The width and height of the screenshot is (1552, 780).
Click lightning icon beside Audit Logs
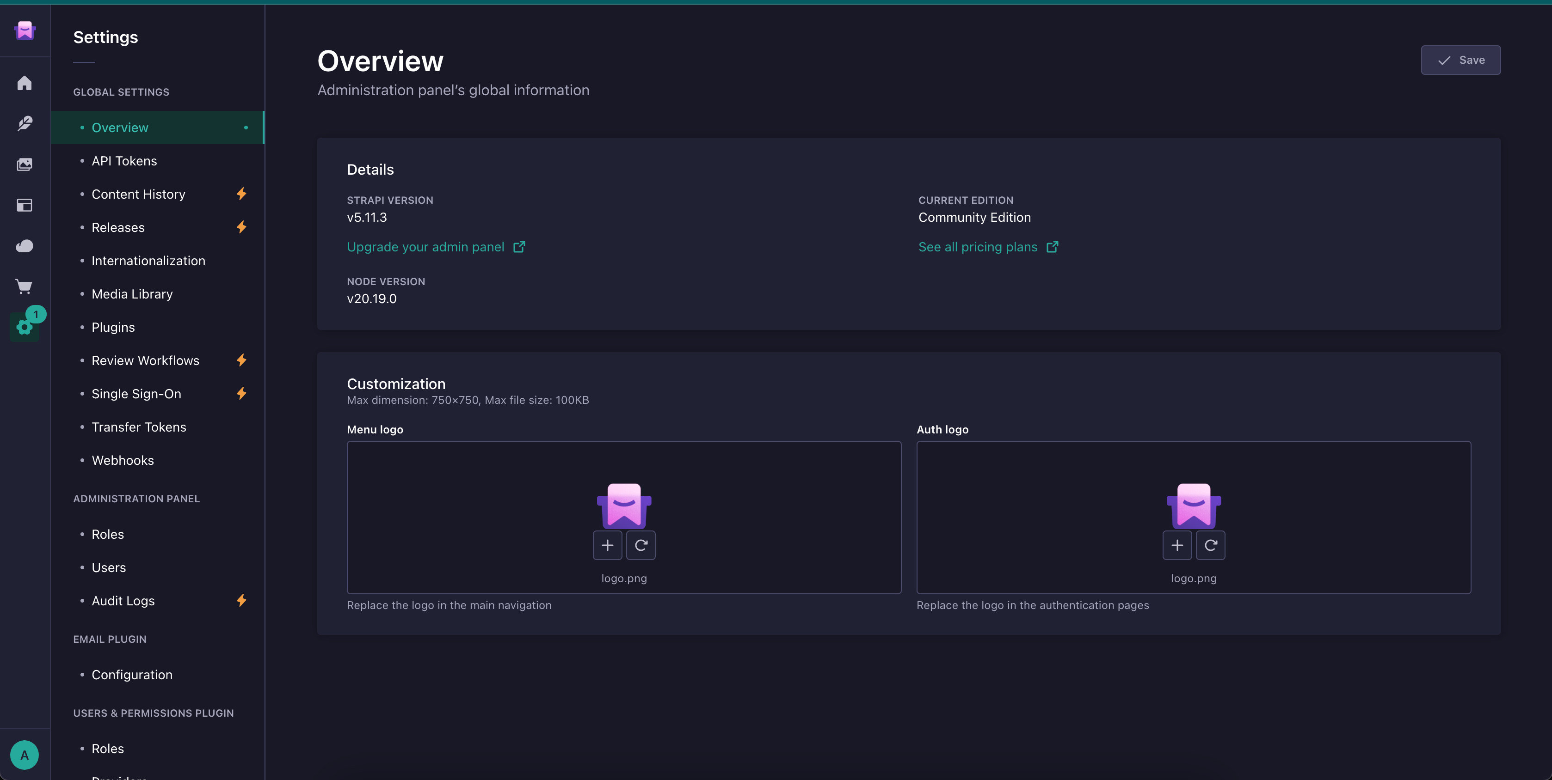pyautogui.click(x=241, y=600)
